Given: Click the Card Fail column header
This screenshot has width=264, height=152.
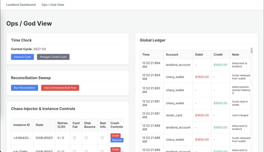Looking at the screenshot, I should [76, 125].
